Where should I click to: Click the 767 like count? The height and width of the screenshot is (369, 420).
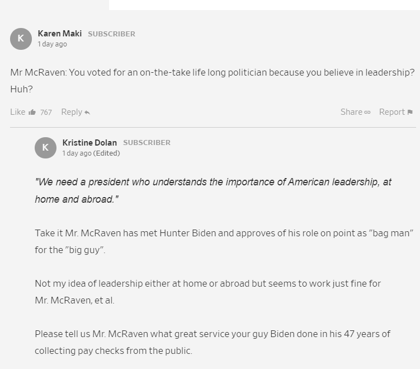46,113
